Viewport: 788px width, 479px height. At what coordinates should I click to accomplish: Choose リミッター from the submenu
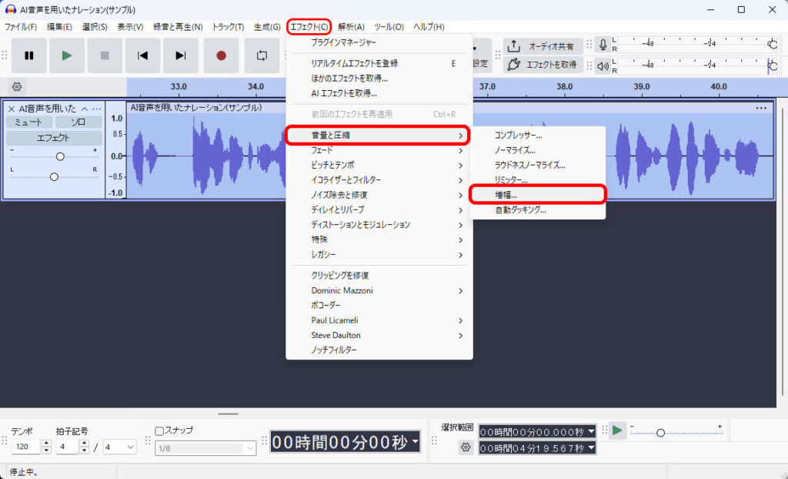(538, 179)
